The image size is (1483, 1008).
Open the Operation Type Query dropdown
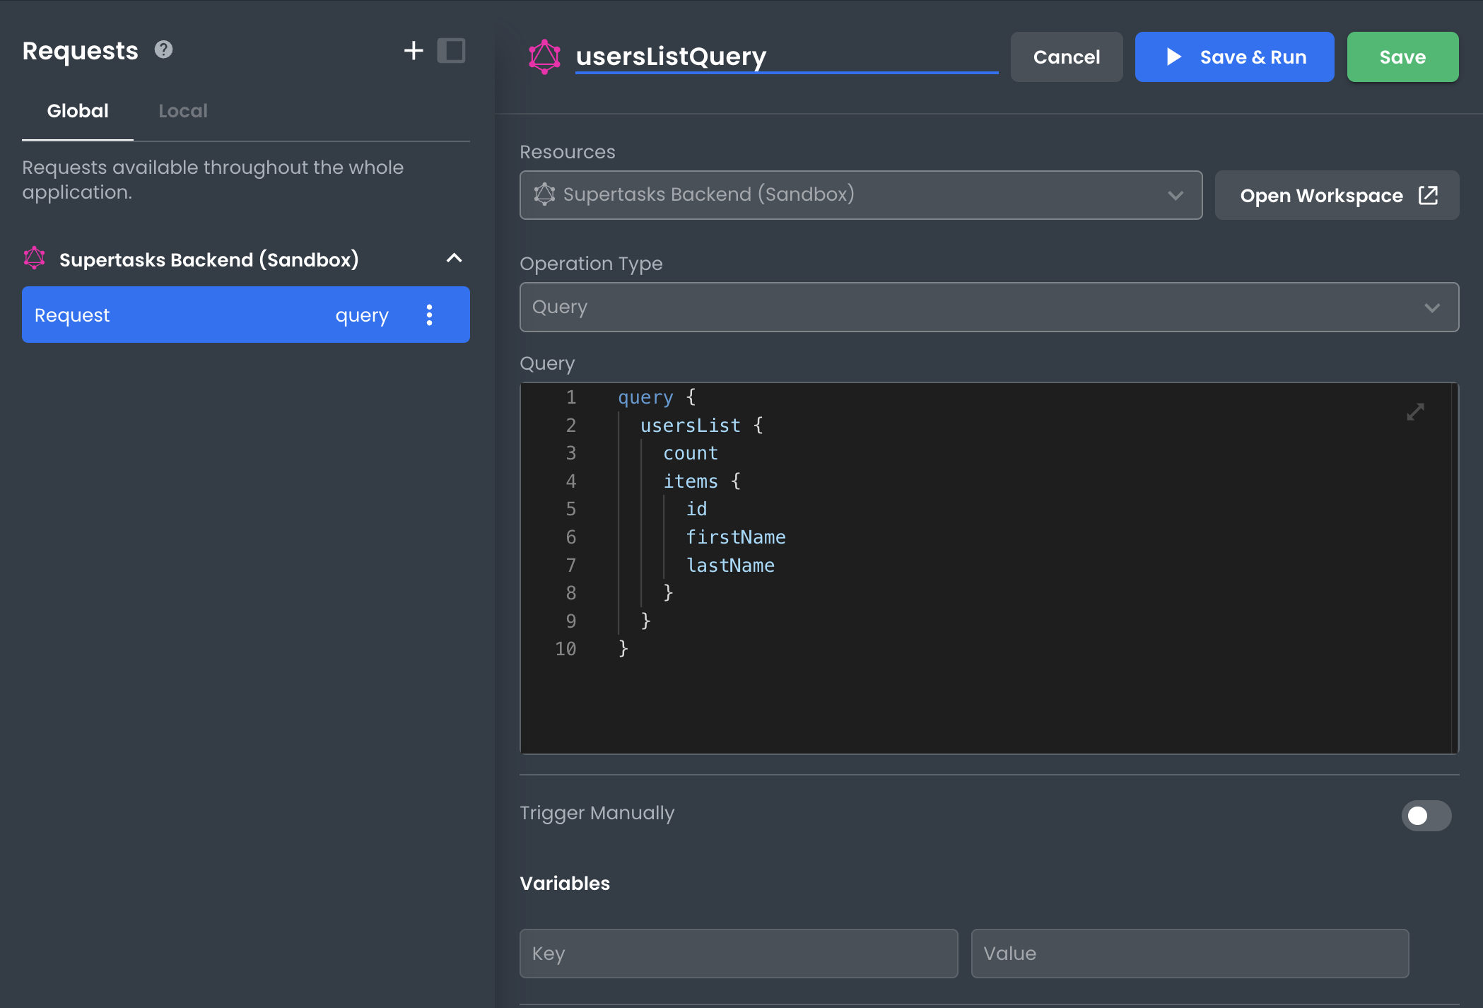coord(988,307)
